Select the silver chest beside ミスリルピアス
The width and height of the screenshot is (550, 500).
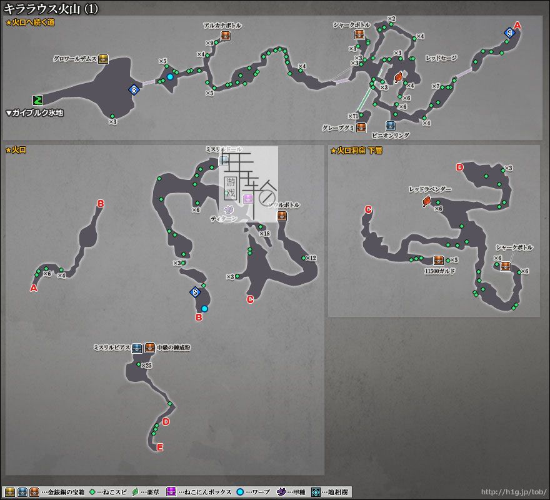pyautogui.click(x=137, y=348)
